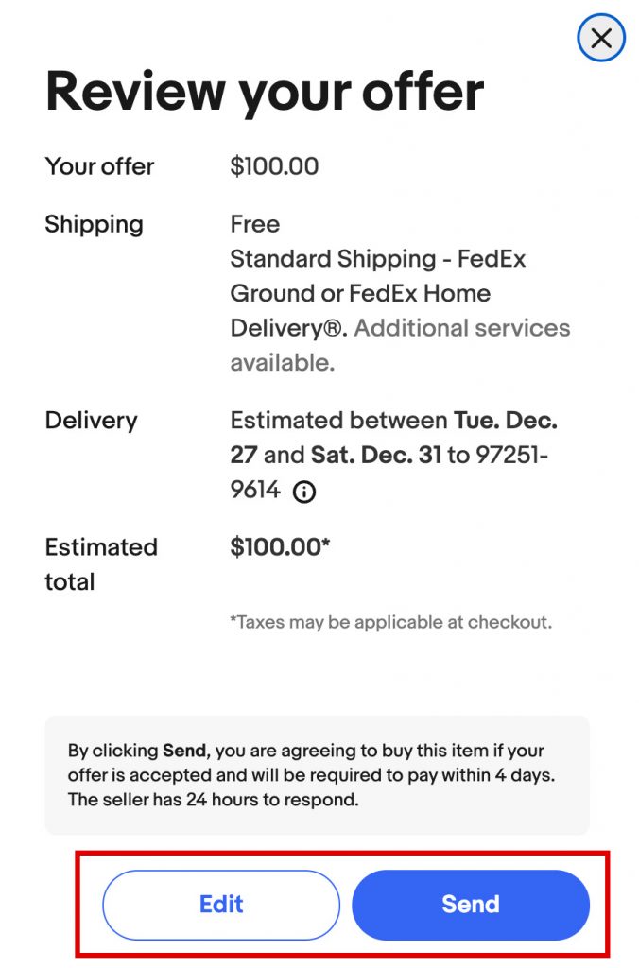The image size is (639, 968).
Task: Click the Free shipping cost text
Action: (254, 224)
